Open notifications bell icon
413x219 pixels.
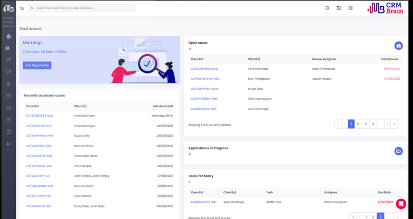click(327, 8)
